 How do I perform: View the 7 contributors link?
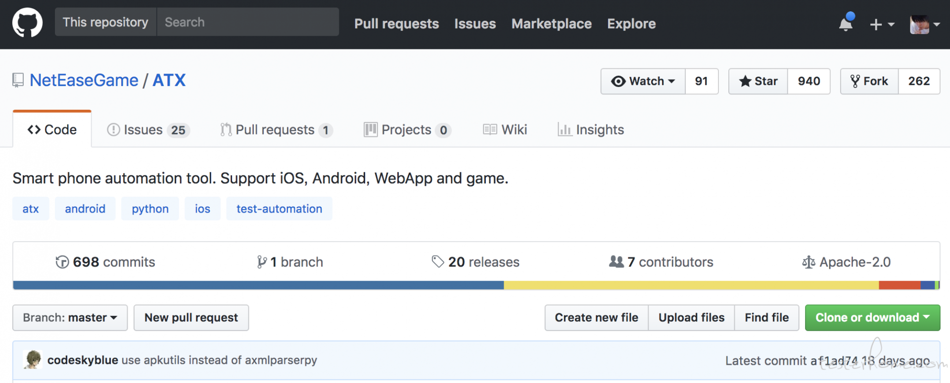click(661, 262)
